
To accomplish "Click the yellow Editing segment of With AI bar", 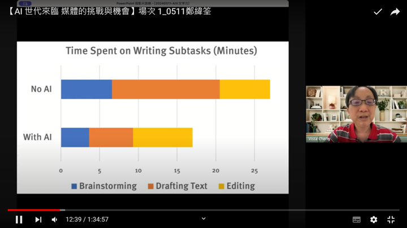I will tap(163, 137).
